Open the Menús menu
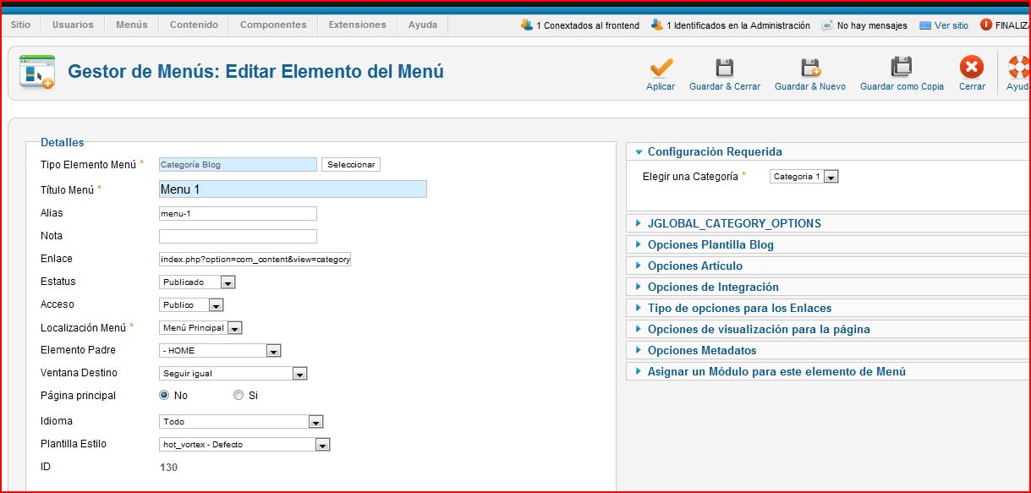 [131, 25]
